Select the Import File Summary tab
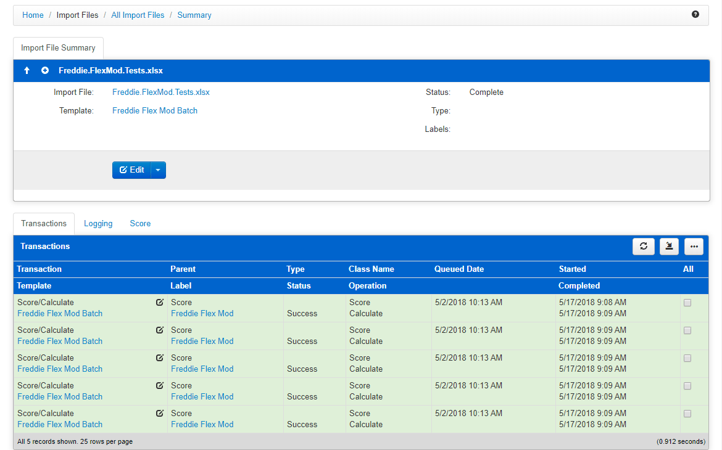The image size is (722, 450). point(58,48)
